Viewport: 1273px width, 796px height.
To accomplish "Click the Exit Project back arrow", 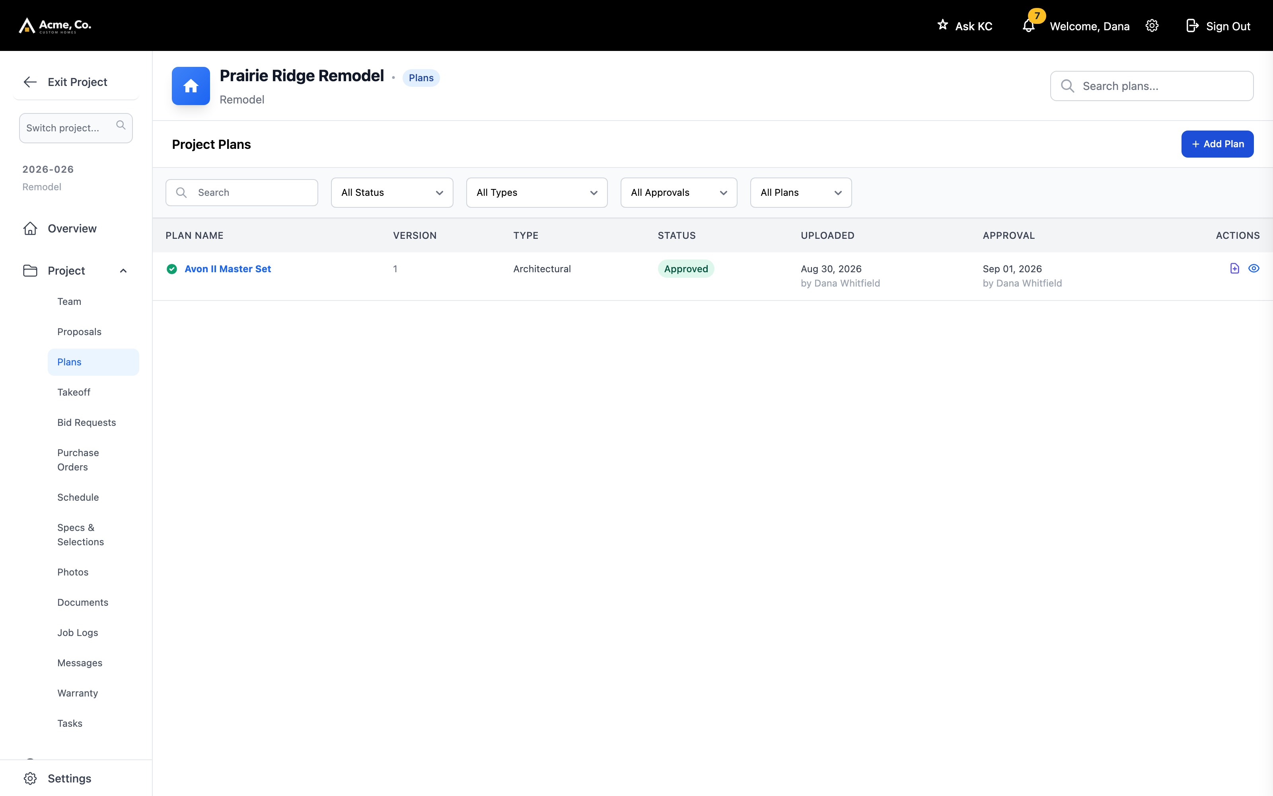I will pyautogui.click(x=30, y=82).
